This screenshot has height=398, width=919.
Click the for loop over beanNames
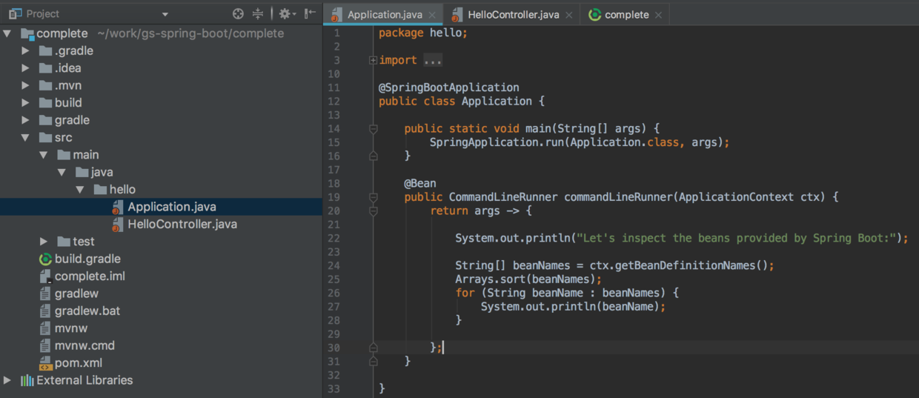[567, 293]
